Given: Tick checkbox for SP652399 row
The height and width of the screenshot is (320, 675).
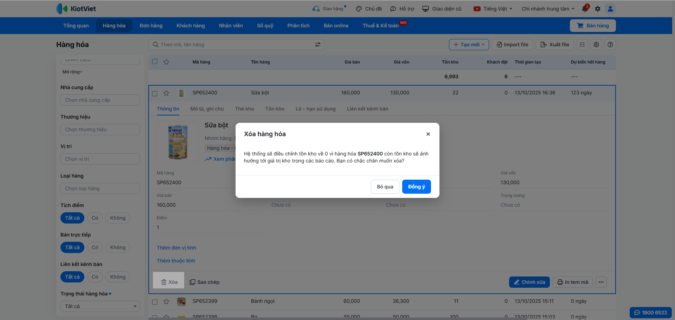Looking at the screenshot, I should point(155,302).
